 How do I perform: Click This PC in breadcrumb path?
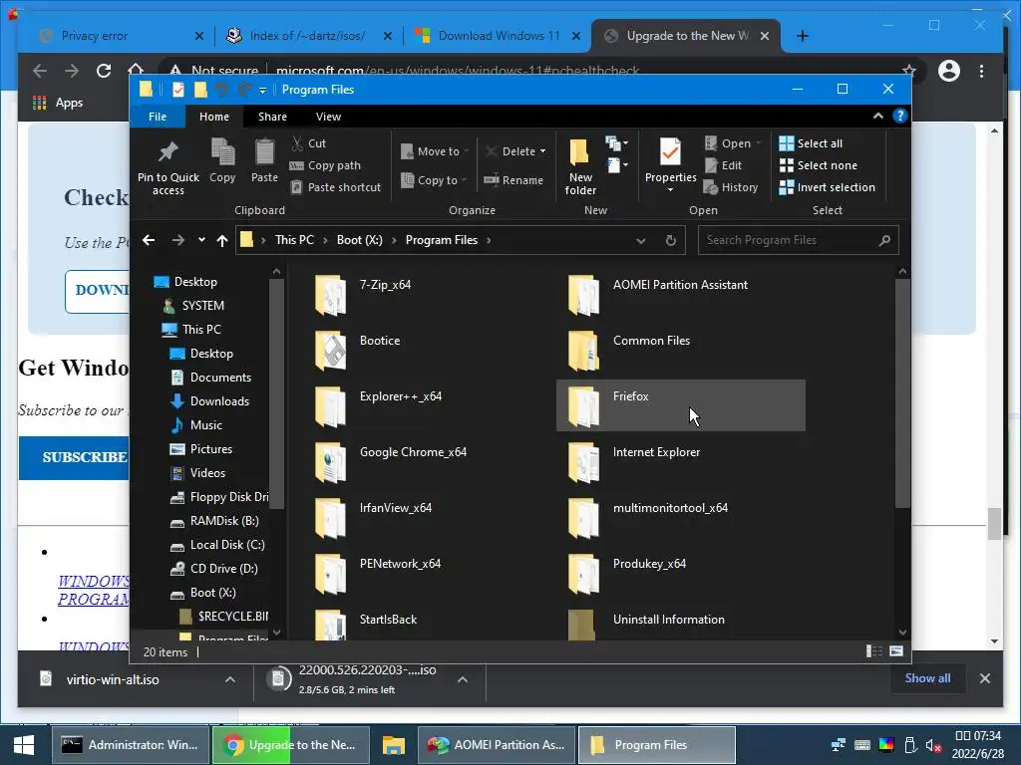[294, 240]
